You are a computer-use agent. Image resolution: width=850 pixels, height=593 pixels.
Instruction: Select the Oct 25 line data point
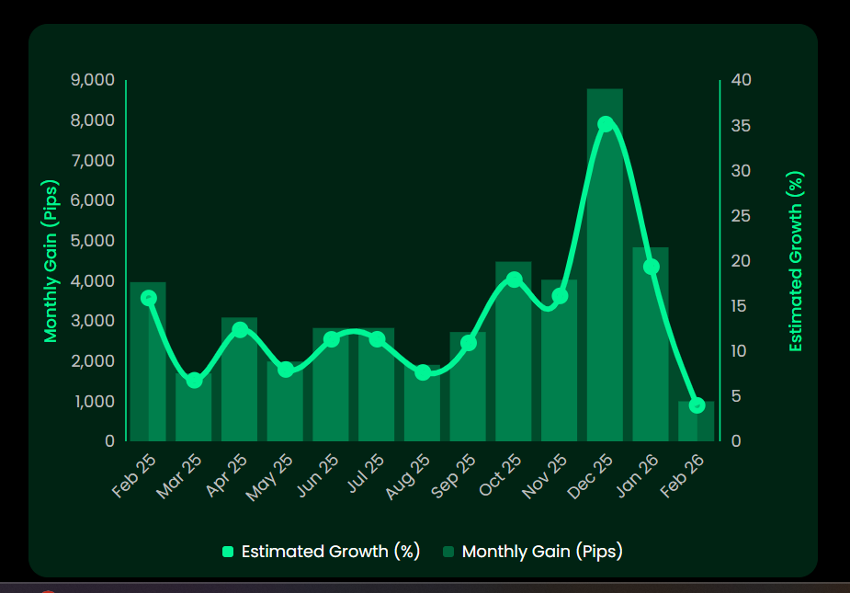[x=515, y=279]
